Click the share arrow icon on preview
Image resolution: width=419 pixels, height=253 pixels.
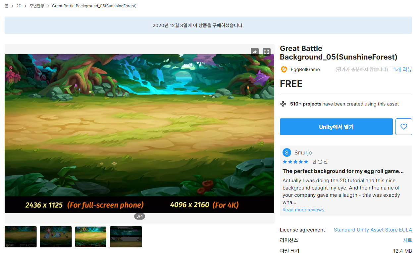(254, 52)
